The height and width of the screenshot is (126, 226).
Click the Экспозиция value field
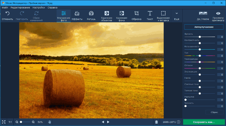(220, 75)
